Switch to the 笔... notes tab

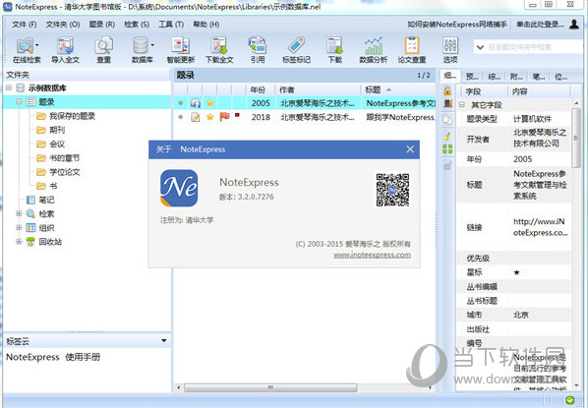pyautogui.click(x=539, y=77)
